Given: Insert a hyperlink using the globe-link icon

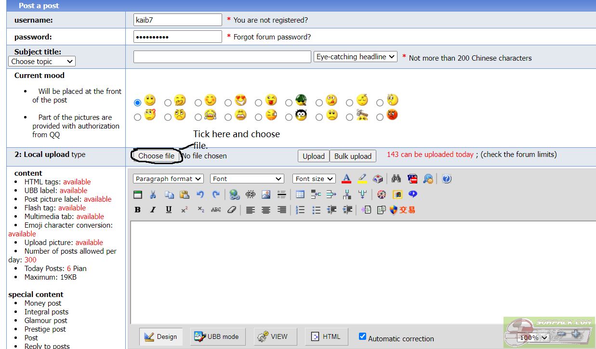Looking at the screenshot, I should [x=235, y=194].
